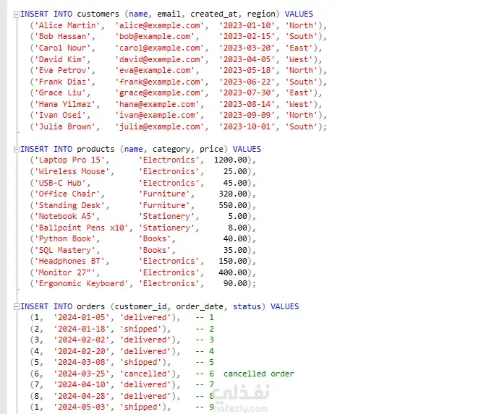
Task: Click the '2024-01-18' order date
Action: click(81, 329)
